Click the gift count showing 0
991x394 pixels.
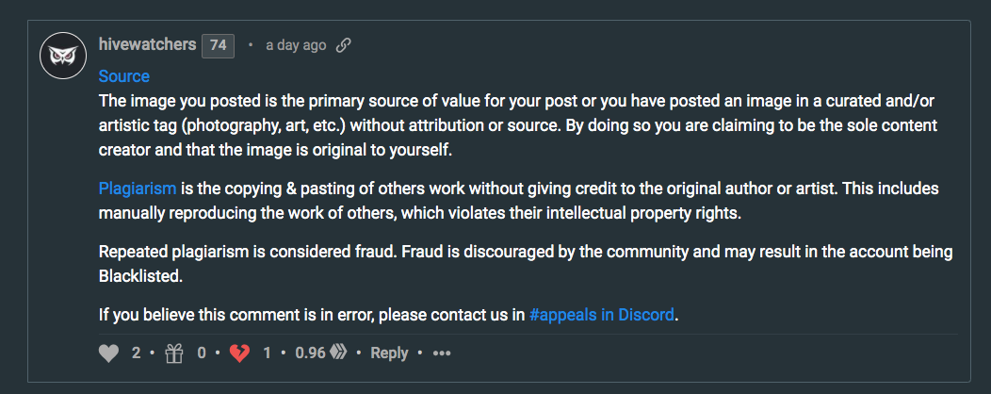click(x=202, y=353)
